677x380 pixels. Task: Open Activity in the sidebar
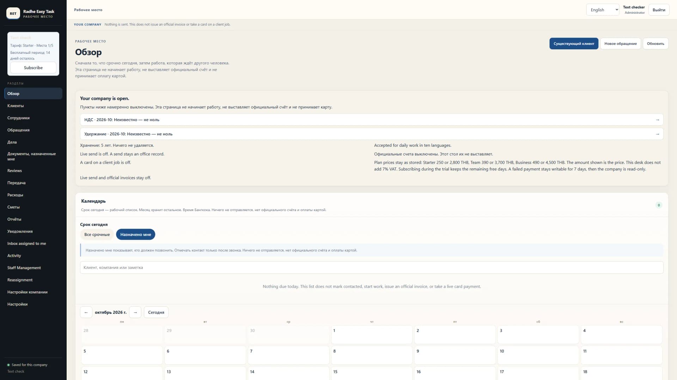[x=33, y=256]
